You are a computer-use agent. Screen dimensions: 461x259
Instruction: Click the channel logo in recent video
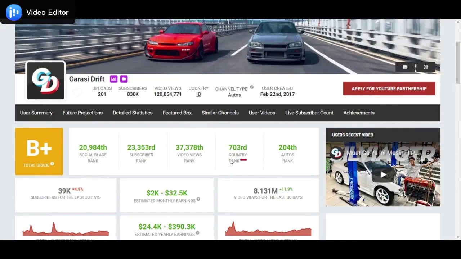point(336,153)
